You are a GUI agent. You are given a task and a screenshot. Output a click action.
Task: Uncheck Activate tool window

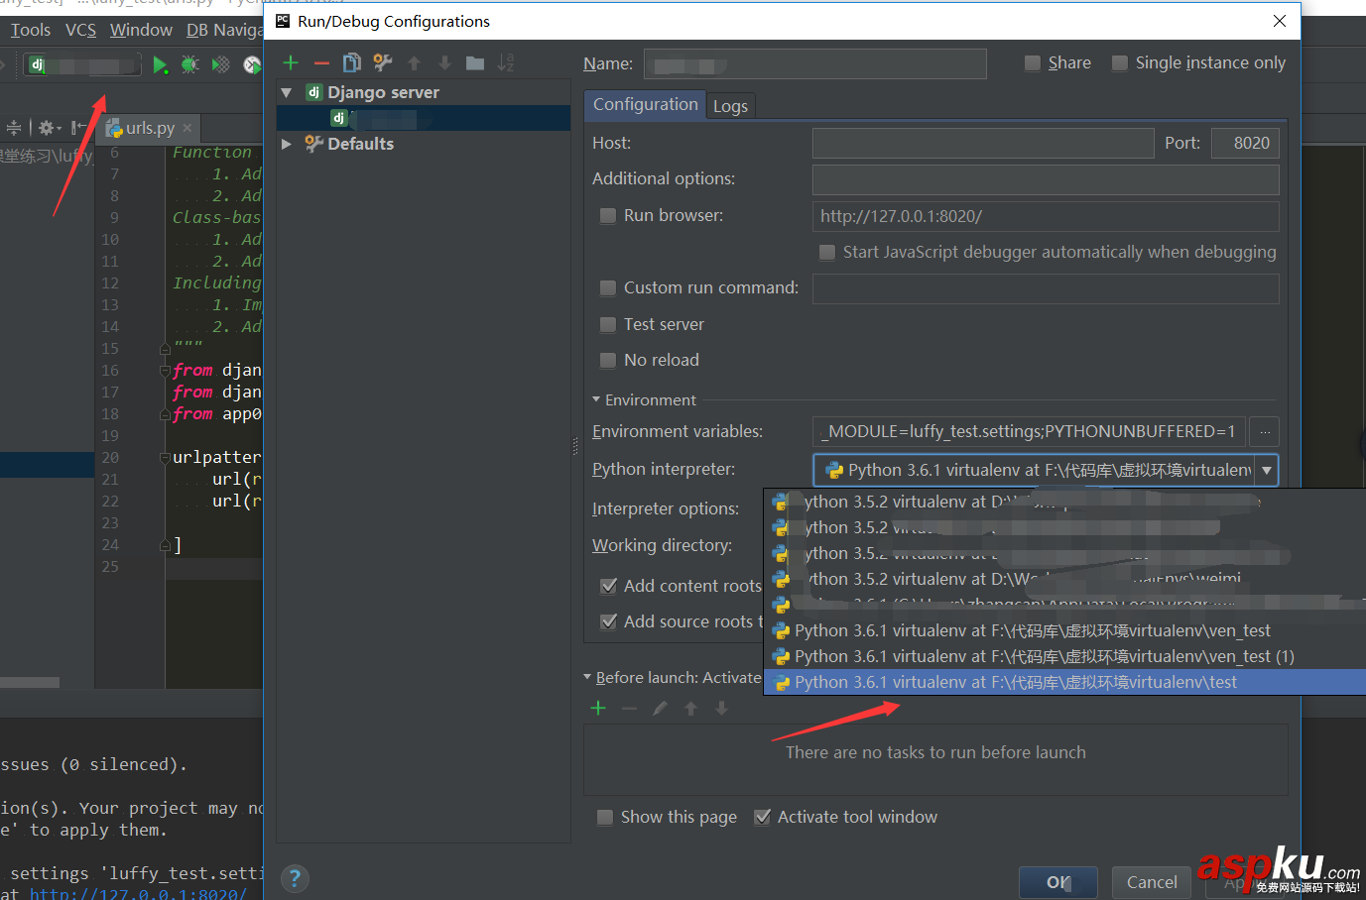[x=762, y=817]
